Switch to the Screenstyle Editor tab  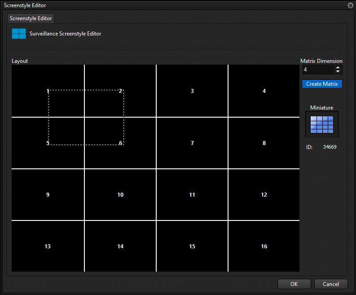31,18
